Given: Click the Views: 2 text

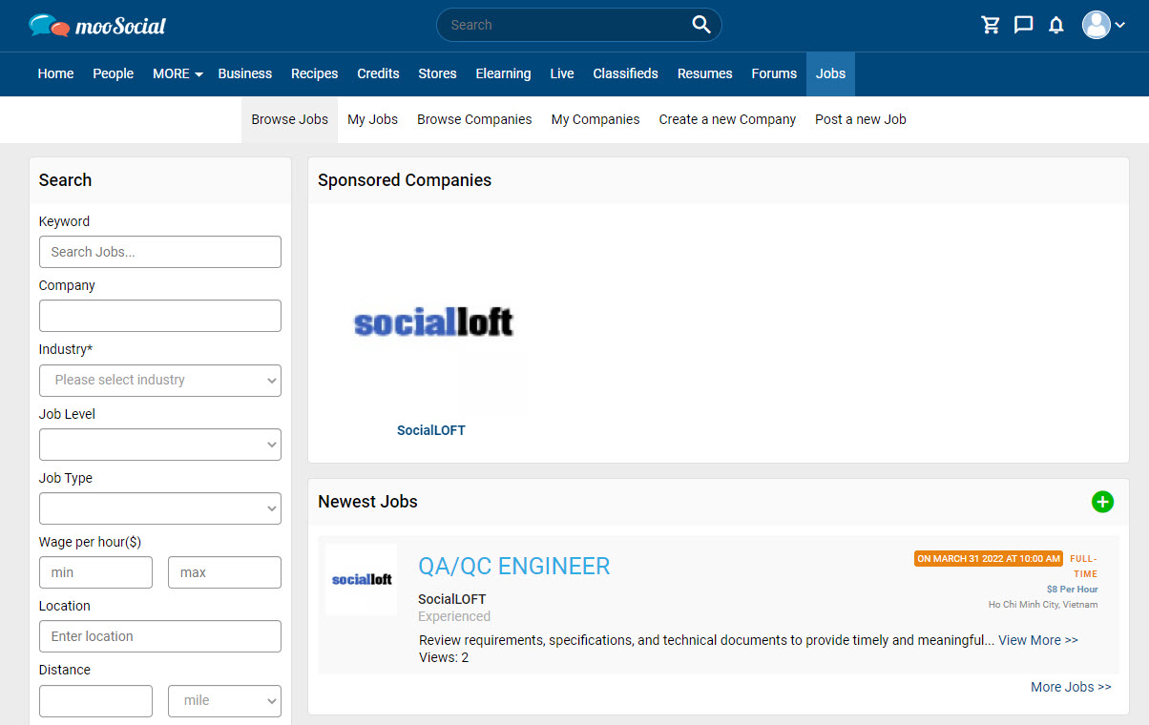Looking at the screenshot, I should point(444,657).
